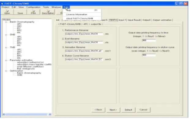Switch to the Input 6 tab
190x119 pixels.
(113, 20)
